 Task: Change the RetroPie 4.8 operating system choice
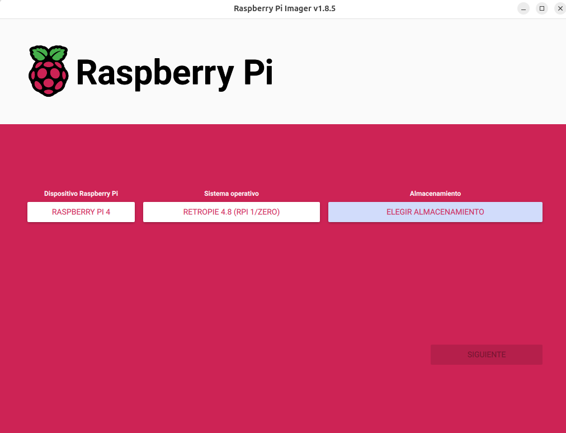[x=232, y=212]
